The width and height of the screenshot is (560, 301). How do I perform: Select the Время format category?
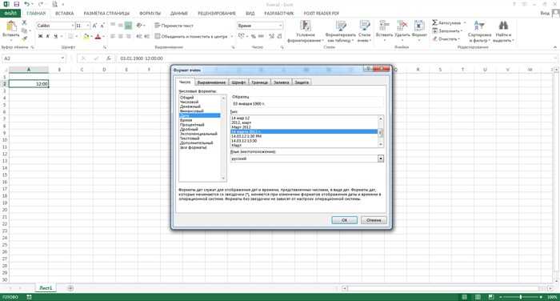(x=186, y=120)
